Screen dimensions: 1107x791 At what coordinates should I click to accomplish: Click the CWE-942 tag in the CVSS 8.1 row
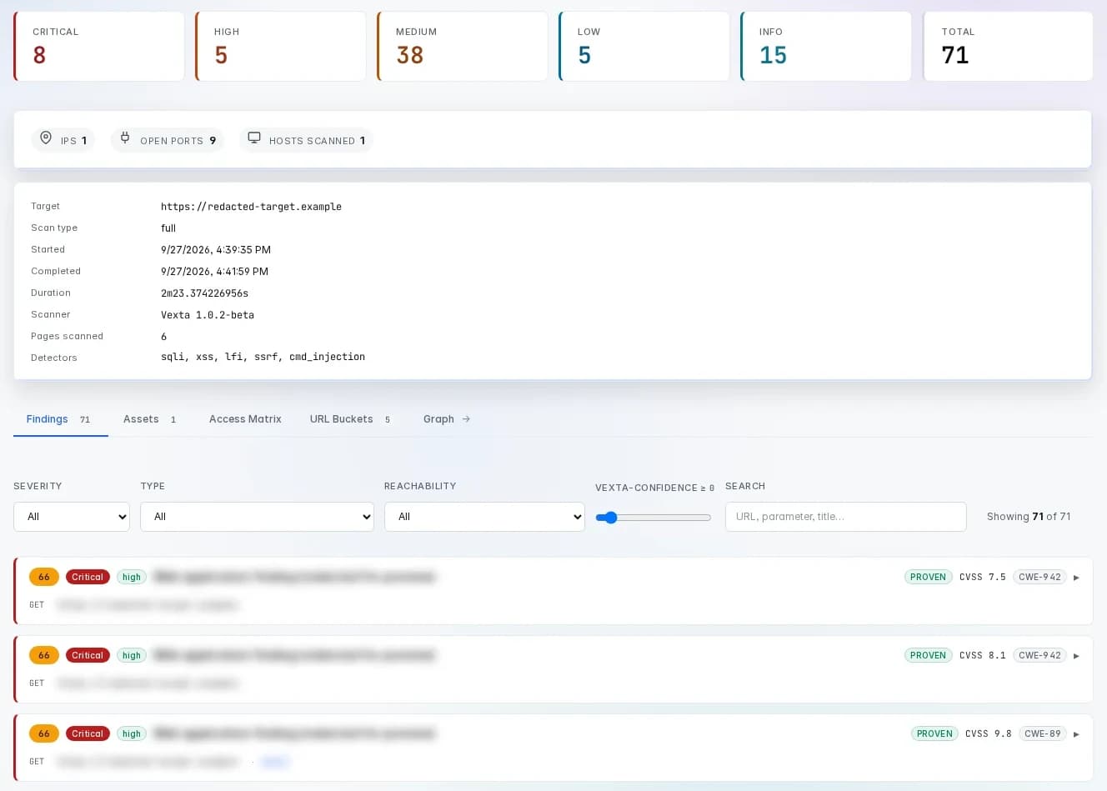tap(1039, 656)
